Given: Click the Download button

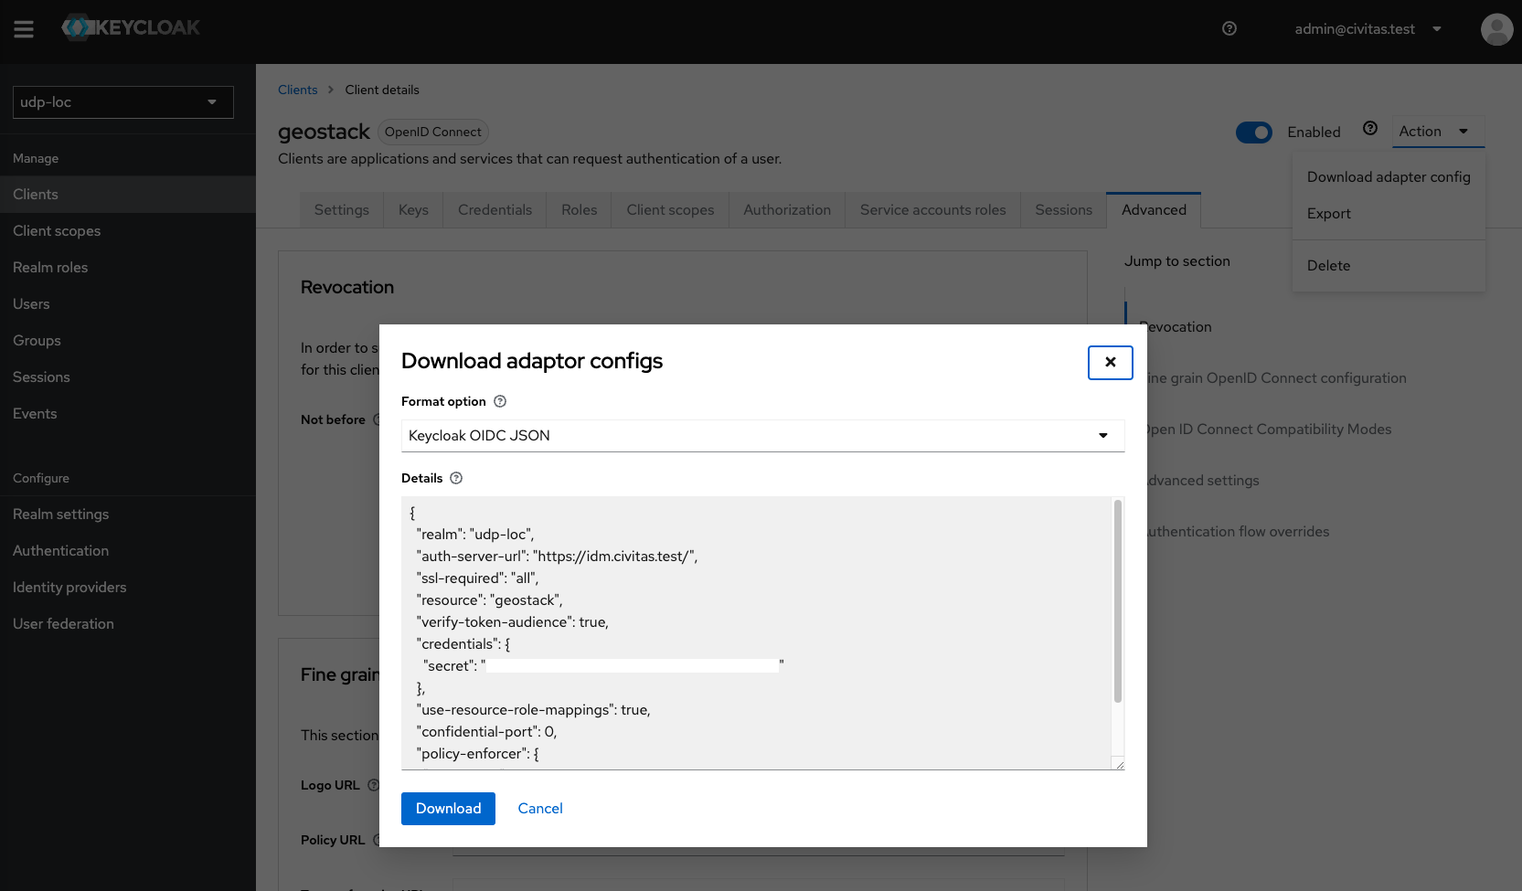Looking at the screenshot, I should (x=448, y=809).
